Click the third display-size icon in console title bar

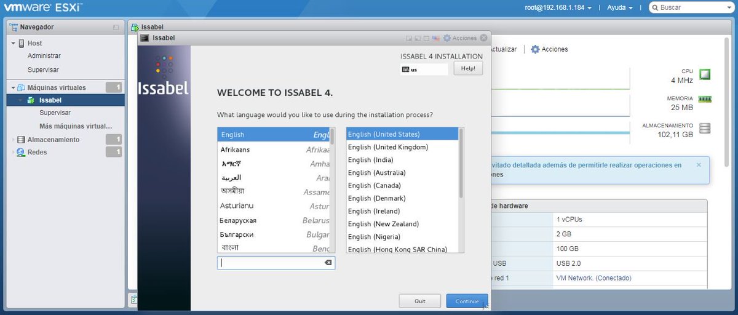click(426, 38)
